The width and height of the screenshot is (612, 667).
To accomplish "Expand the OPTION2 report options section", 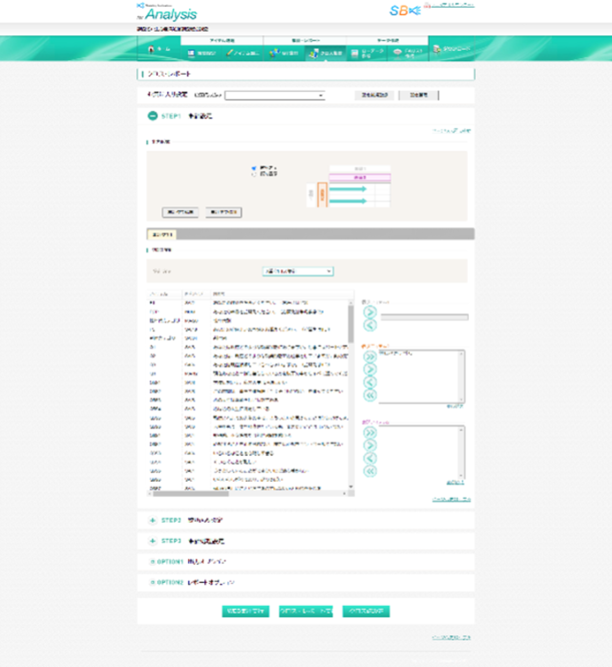I will [x=152, y=582].
